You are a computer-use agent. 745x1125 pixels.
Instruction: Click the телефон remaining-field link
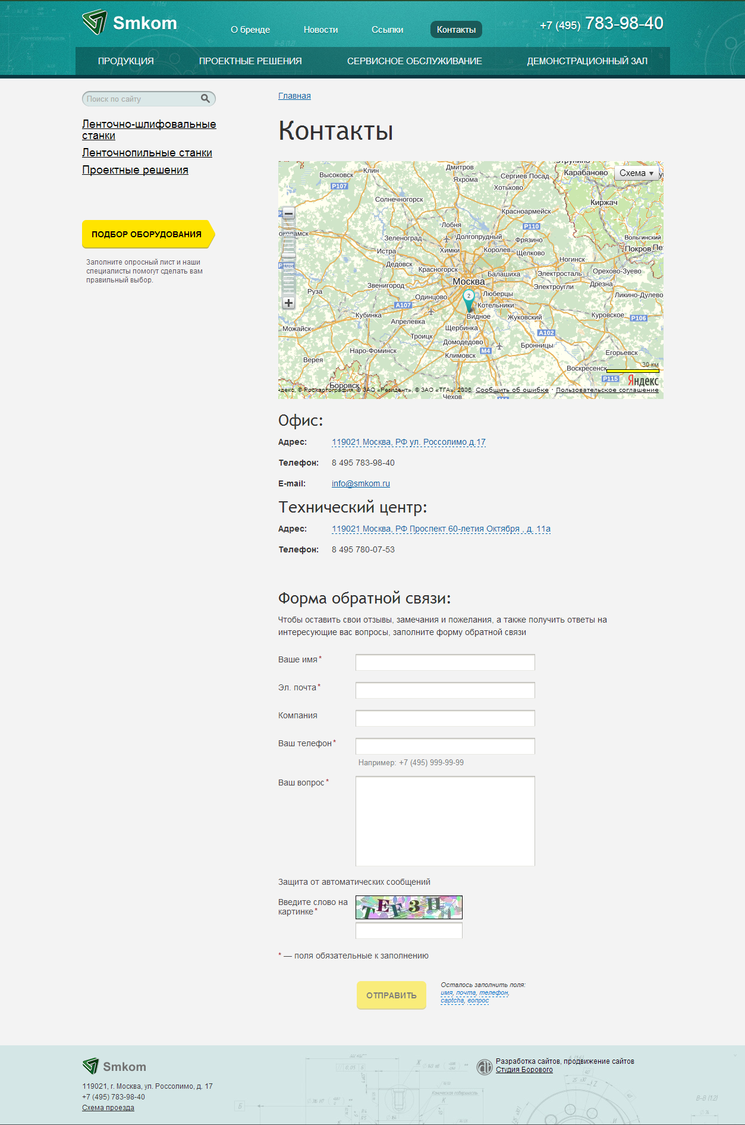pyautogui.click(x=494, y=992)
